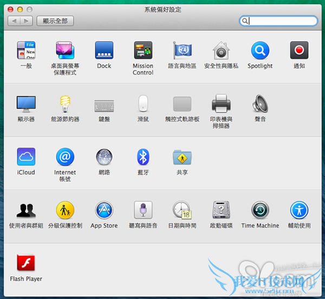Minimize the window with the yellow button
The width and height of the screenshot is (325, 299).
point(20,9)
